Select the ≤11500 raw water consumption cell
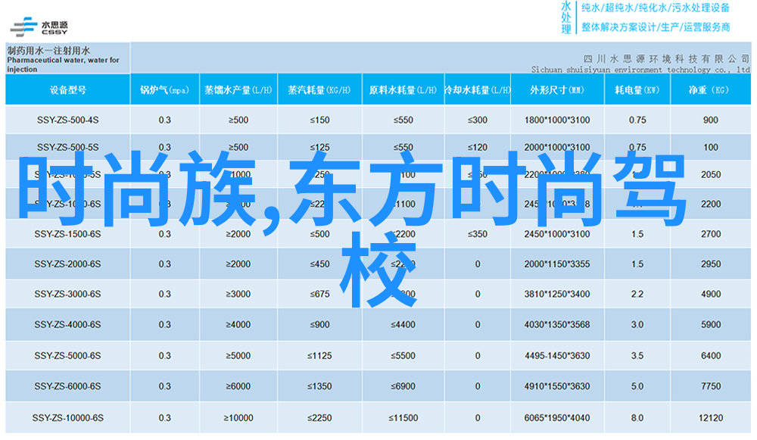Image resolution: width=757 pixels, height=440 pixels. pyautogui.click(x=403, y=418)
